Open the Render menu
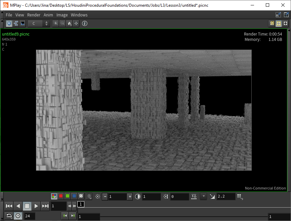291x221 pixels. coord(34,15)
